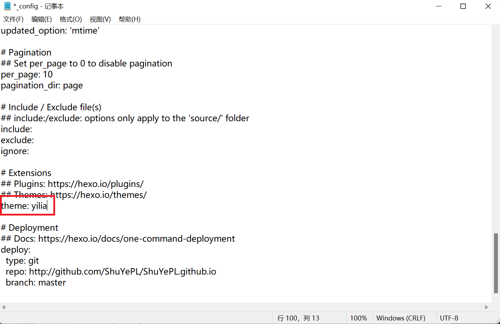Screen dimensions: 500x324
Task: Open the 文件(F) menu
Action: (13, 19)
